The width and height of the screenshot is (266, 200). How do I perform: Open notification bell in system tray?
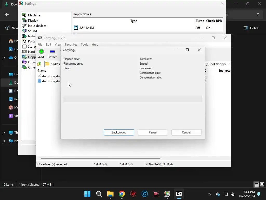point(259,194)
